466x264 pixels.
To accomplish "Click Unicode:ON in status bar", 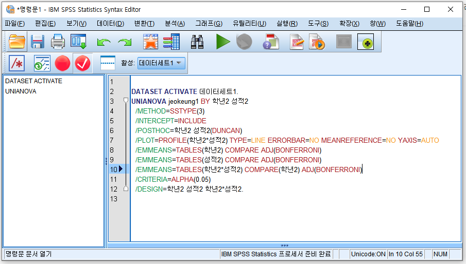I will 368,254.
